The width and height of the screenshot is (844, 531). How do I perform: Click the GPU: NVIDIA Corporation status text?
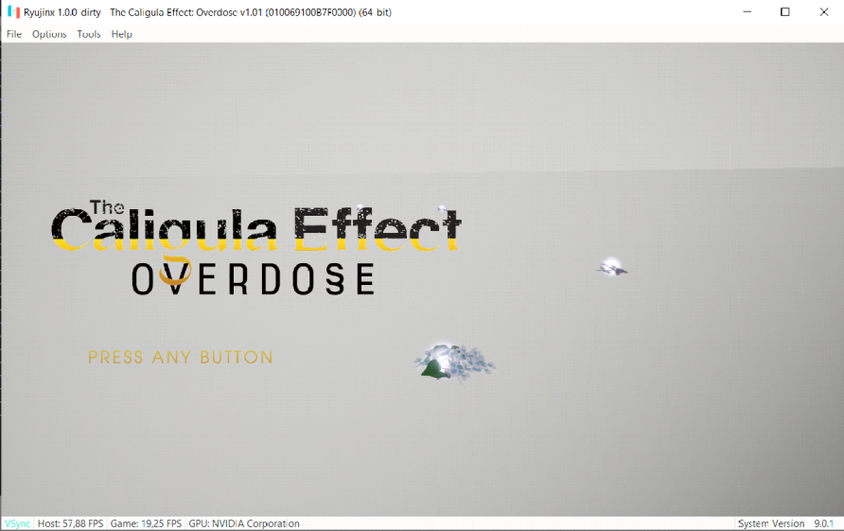click(244, 523)
